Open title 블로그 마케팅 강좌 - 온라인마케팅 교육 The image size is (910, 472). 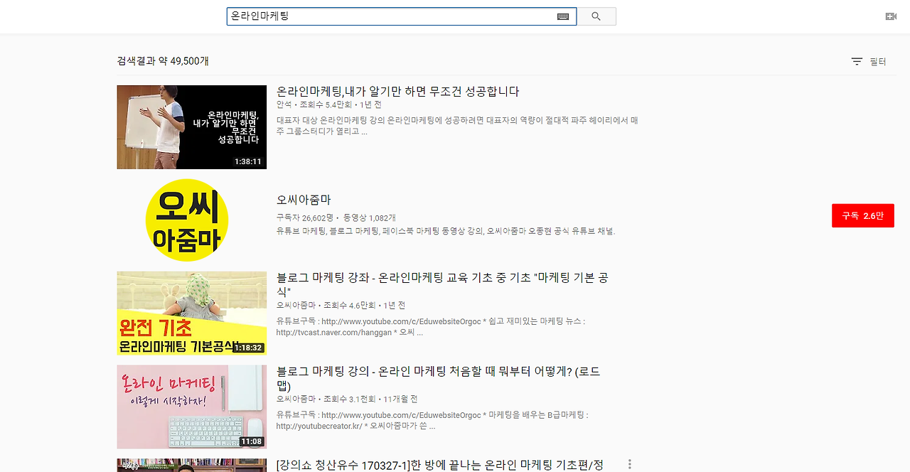tap(442, 284)
